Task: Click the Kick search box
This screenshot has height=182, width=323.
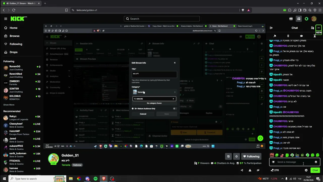Action: point(162,19)
